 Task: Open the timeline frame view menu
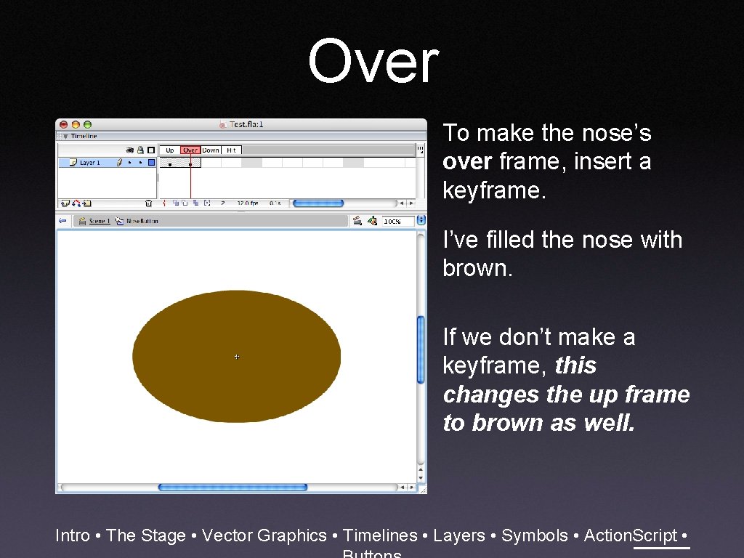[420, 150]
